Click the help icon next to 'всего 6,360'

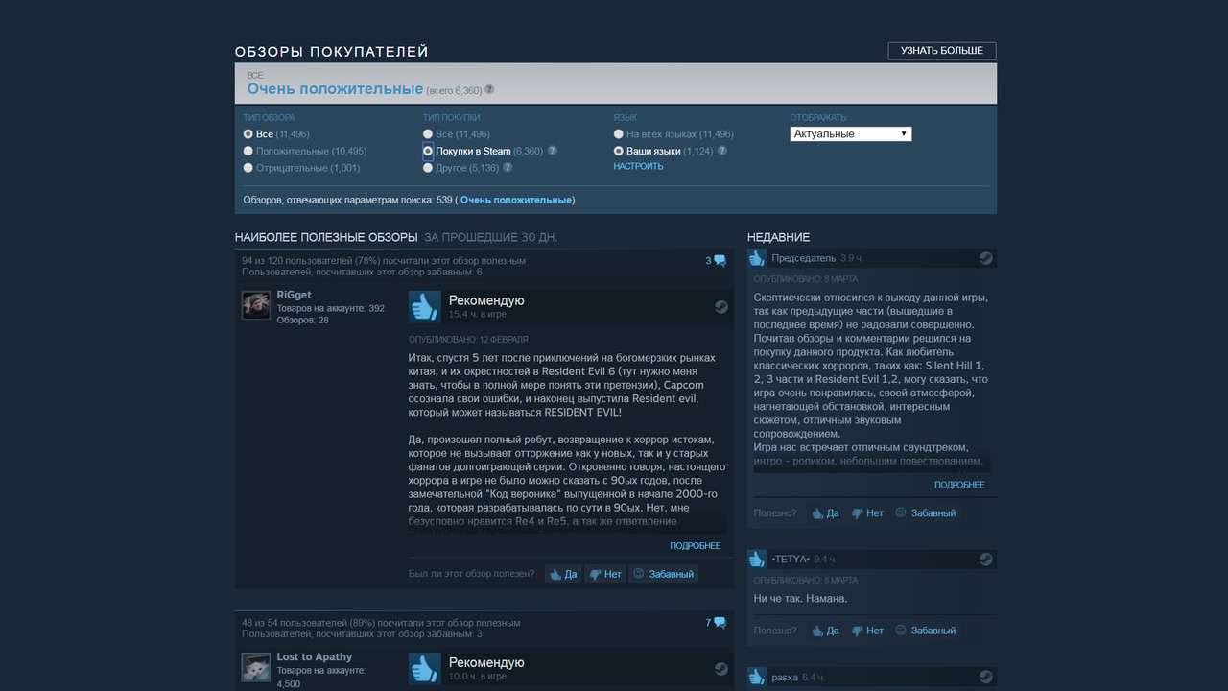(489, 89)
